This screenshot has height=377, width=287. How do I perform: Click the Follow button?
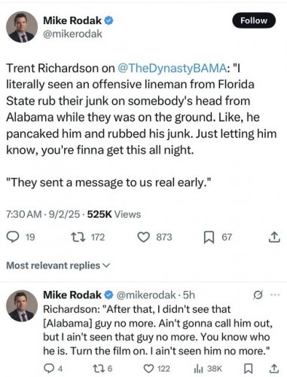(254, 20)
